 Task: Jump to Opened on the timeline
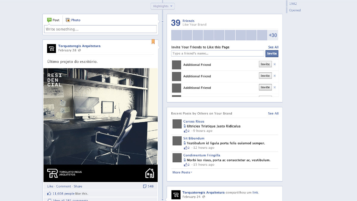(x=295, y=10)
